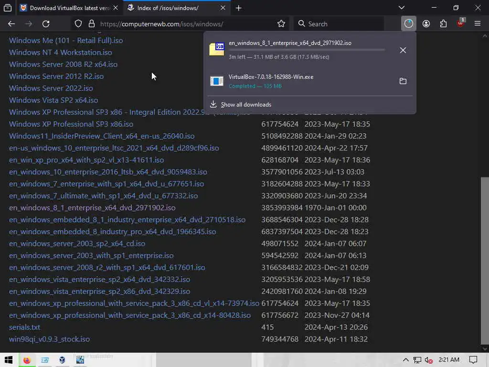The width and height of the screenshot is (489, 367).
Task: Open the downloads progress toolbar button
Action: pos(409,24)
